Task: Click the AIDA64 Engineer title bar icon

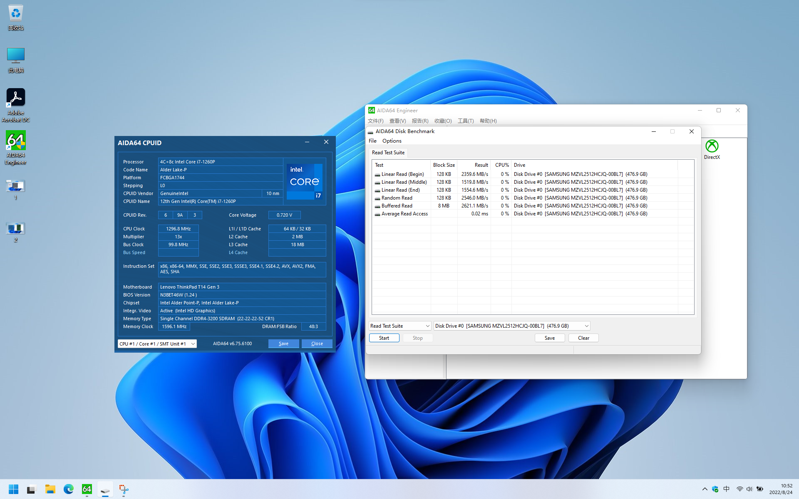Action: pos(371,110)
